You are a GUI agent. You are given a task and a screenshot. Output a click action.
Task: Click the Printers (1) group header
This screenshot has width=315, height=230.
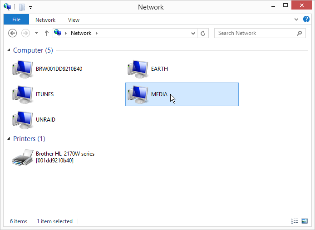coord(30,139)
